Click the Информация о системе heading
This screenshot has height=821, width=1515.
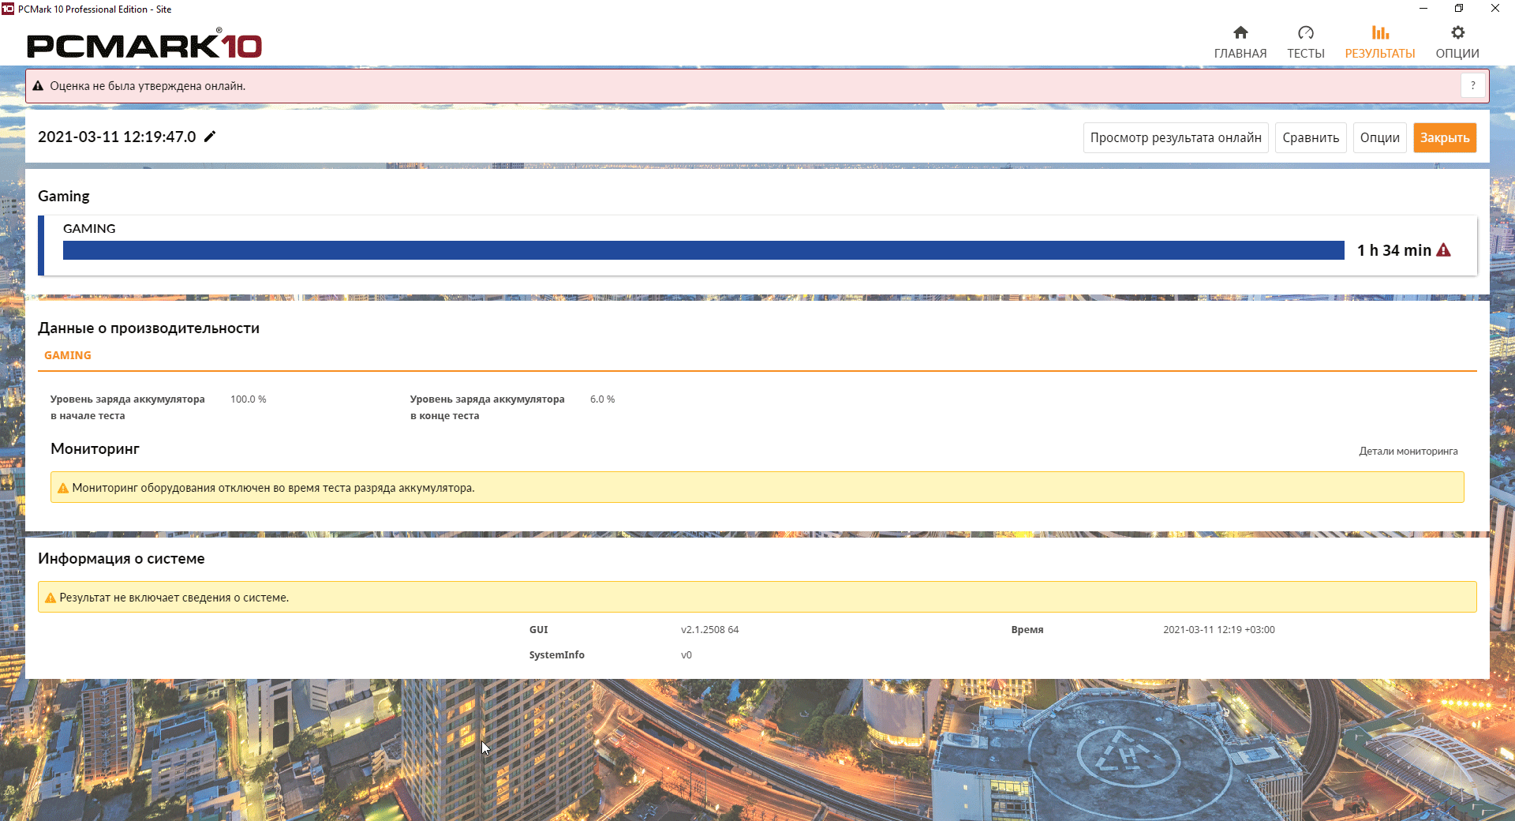122,558
